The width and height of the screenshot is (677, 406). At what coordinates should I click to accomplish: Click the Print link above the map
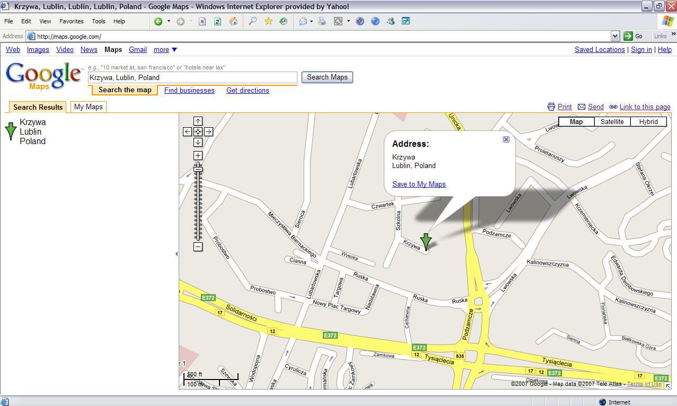pyautogui.click(x=559, y=107)
